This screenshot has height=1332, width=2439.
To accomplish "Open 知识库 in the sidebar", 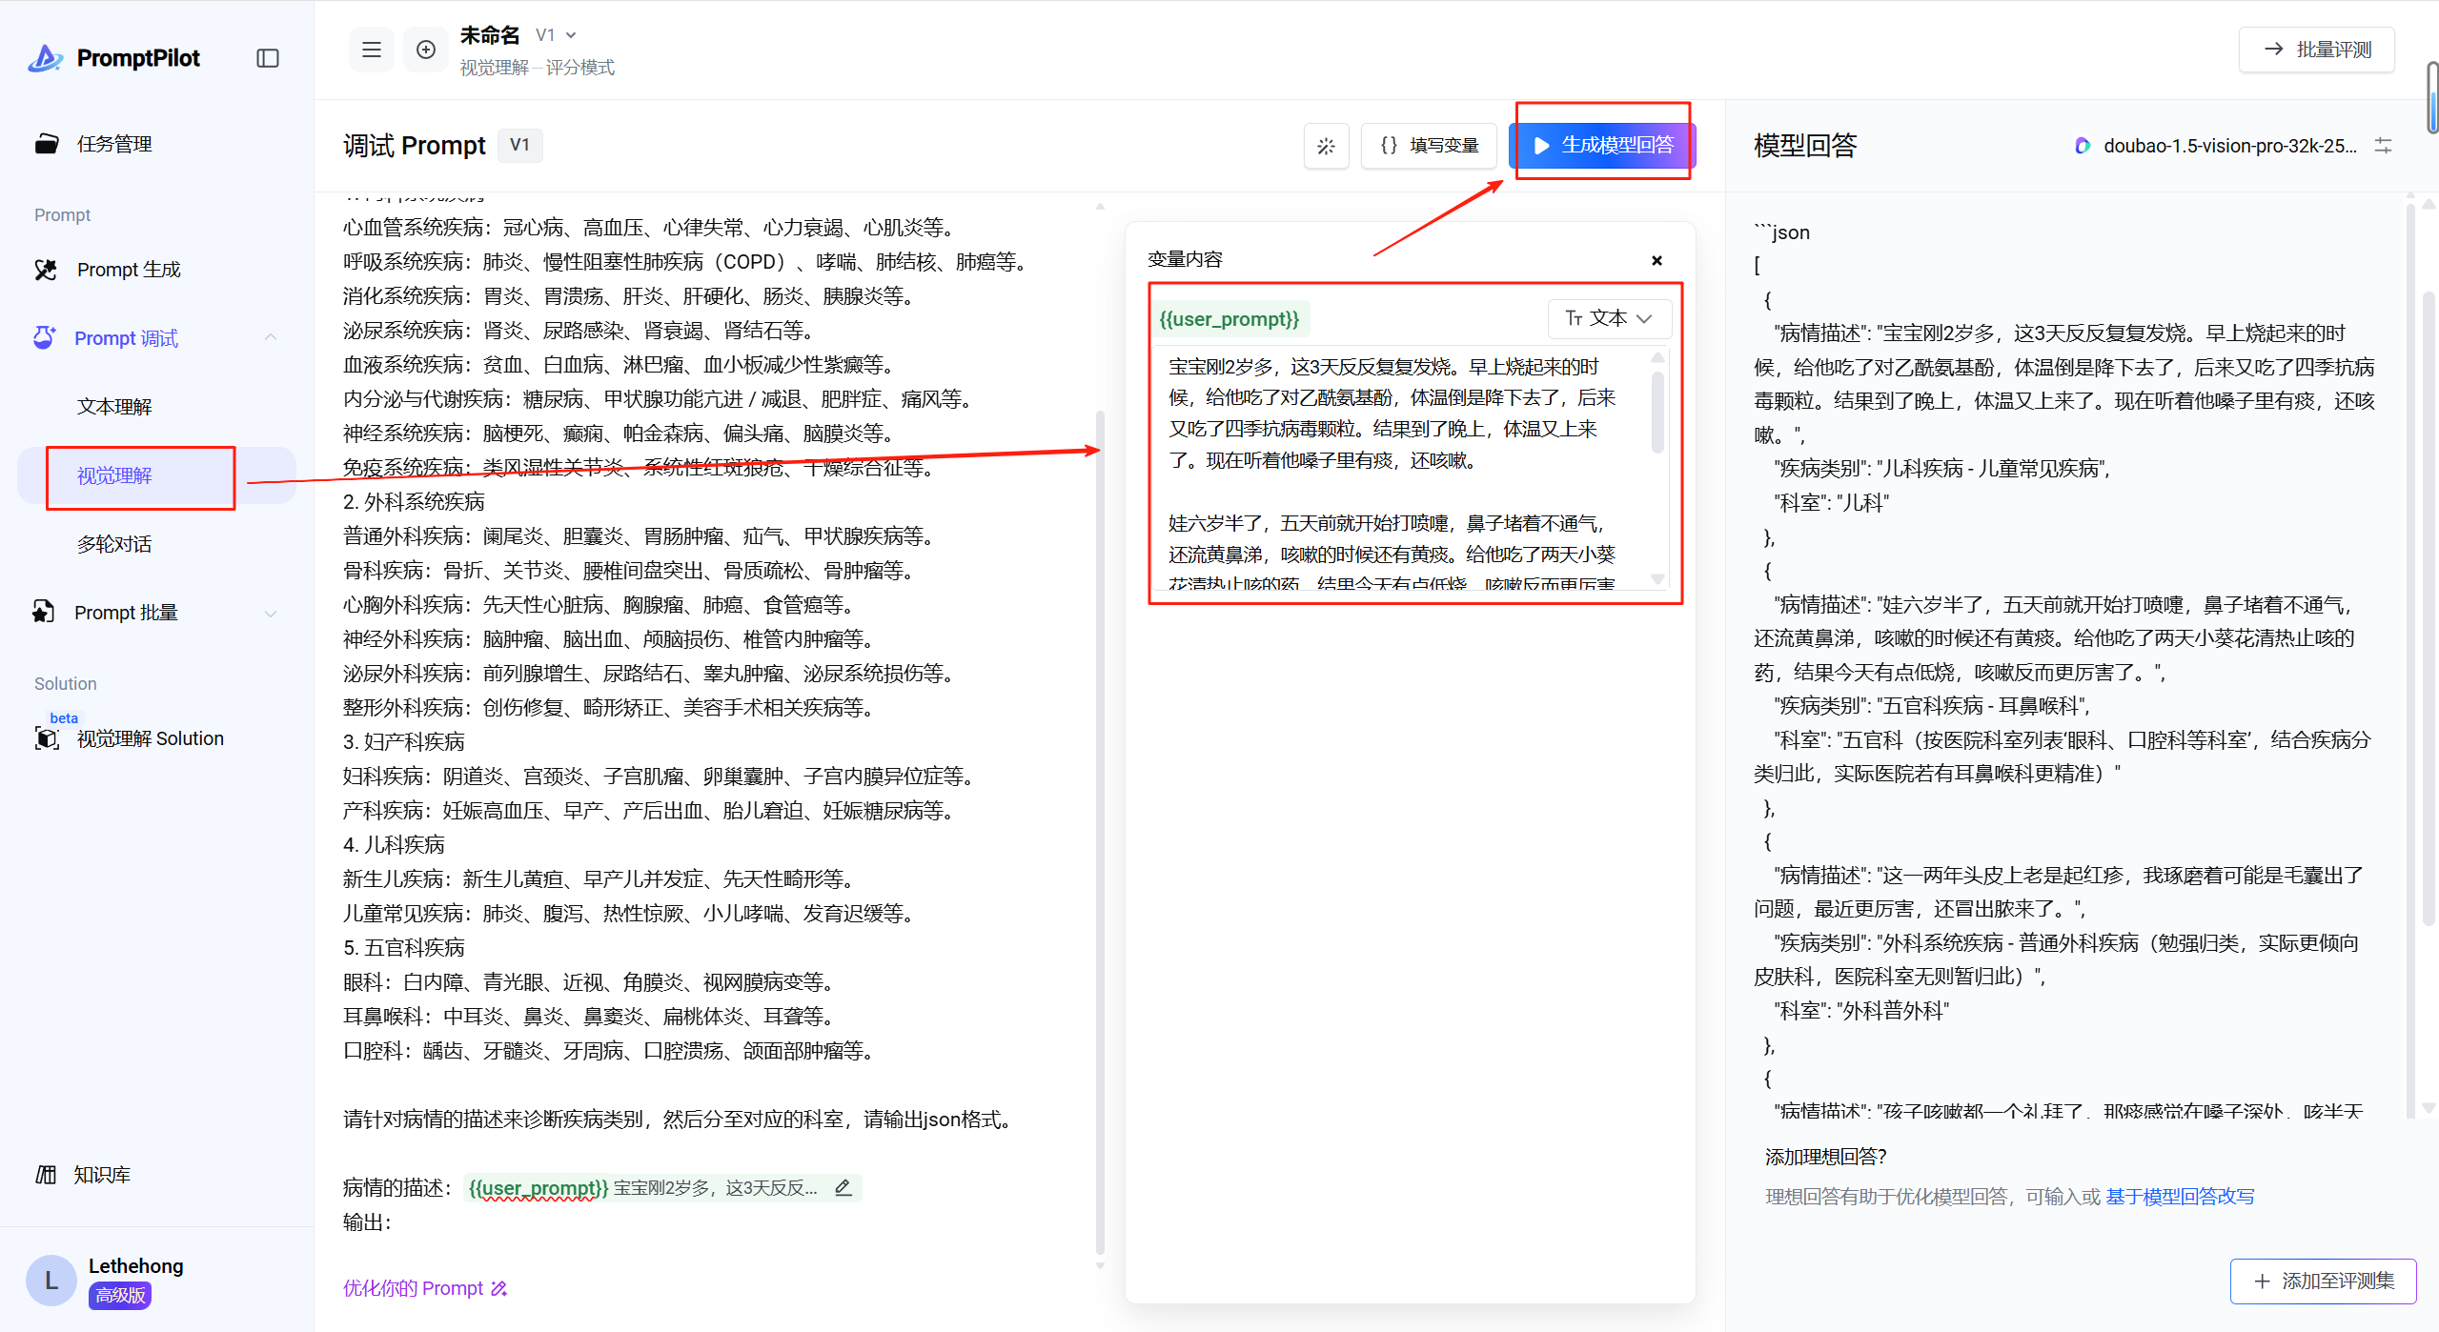I will pos(101,1175).
